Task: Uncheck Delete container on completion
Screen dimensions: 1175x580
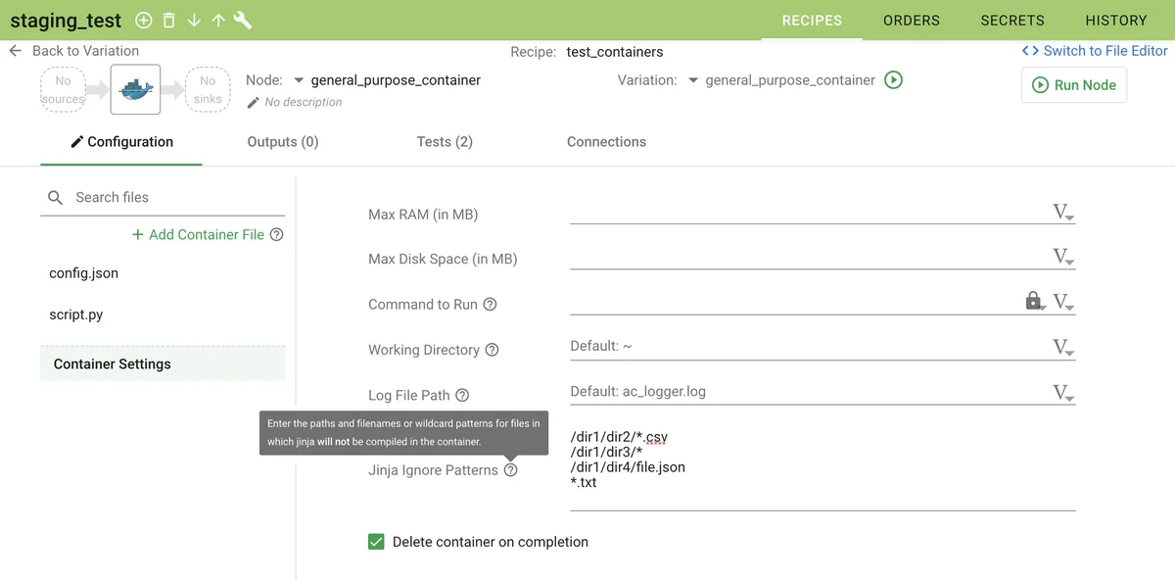Action: [376, 542]
